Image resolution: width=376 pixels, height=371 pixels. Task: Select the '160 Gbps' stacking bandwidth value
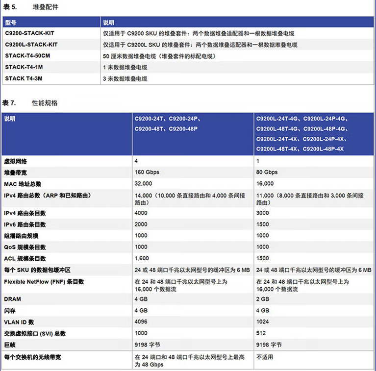pyautogui.click(x=147, y=172)
